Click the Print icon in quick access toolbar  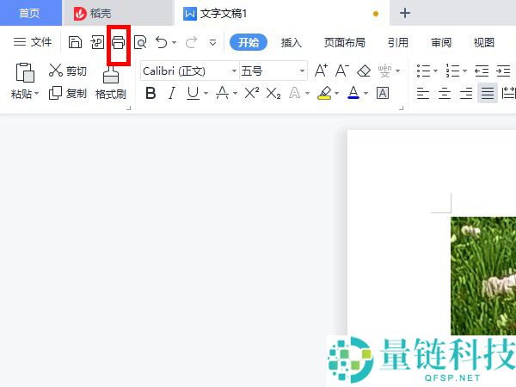(118, 42)
